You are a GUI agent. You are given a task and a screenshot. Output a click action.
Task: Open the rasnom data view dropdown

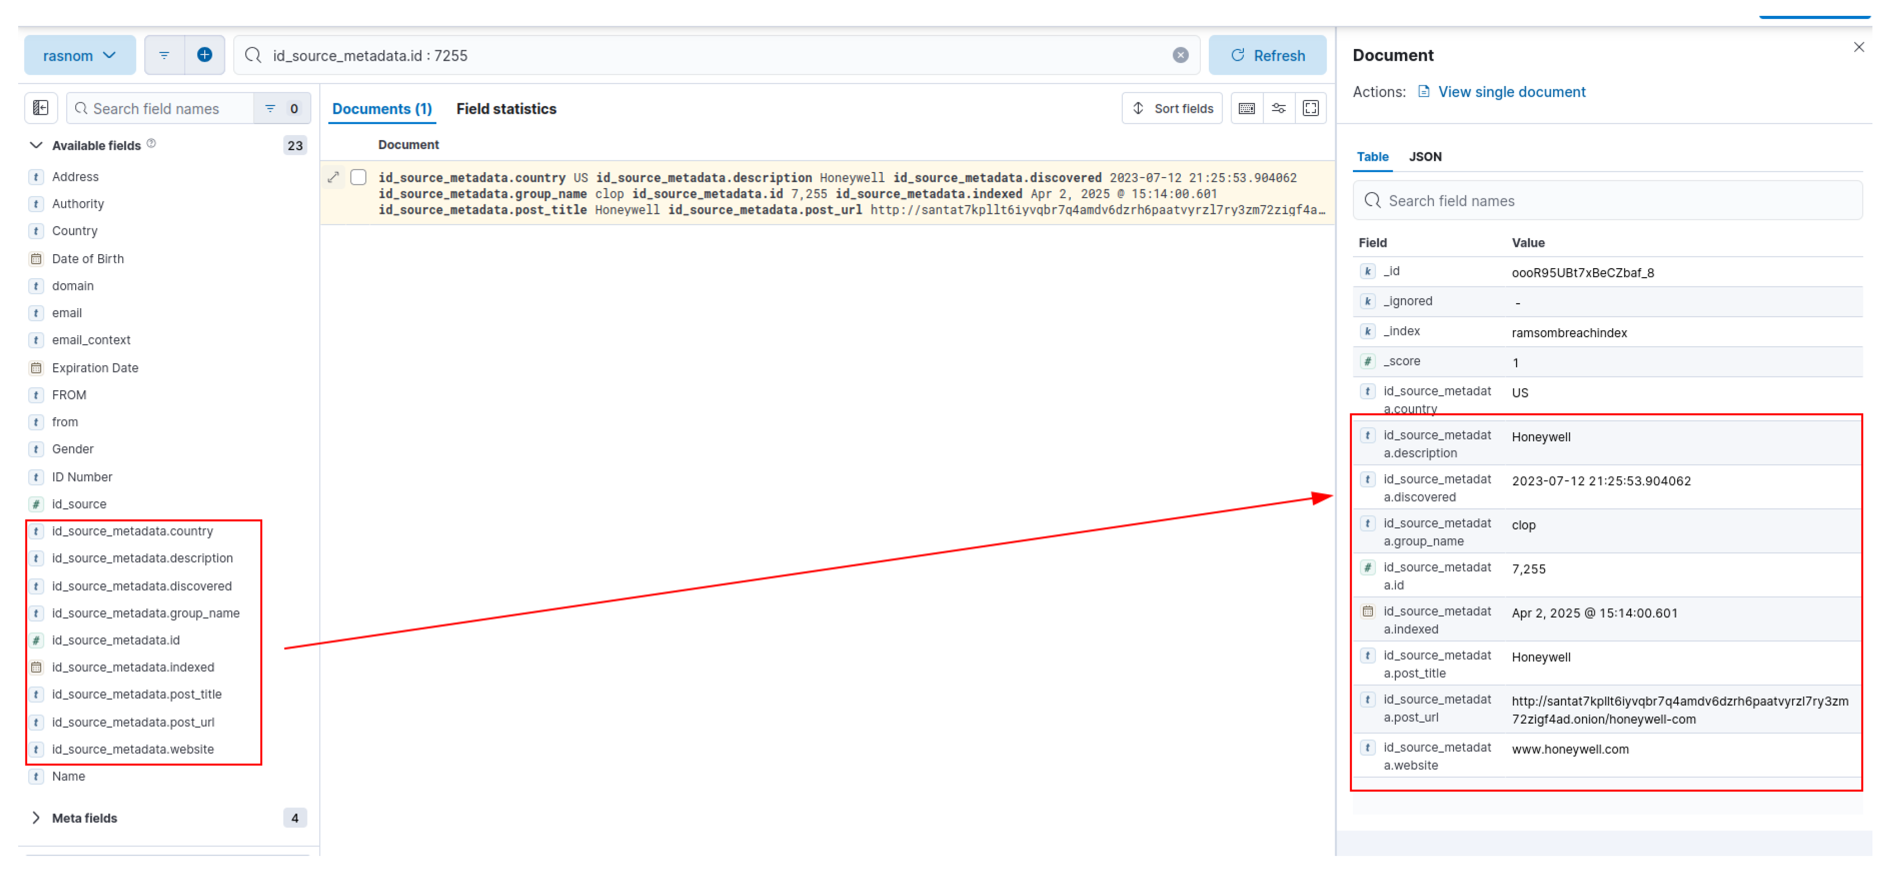click(x=79, y=56)
